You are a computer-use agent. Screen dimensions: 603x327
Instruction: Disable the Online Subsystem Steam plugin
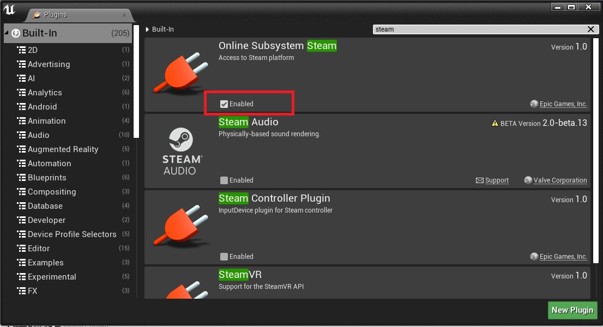[x=224, y=104]
